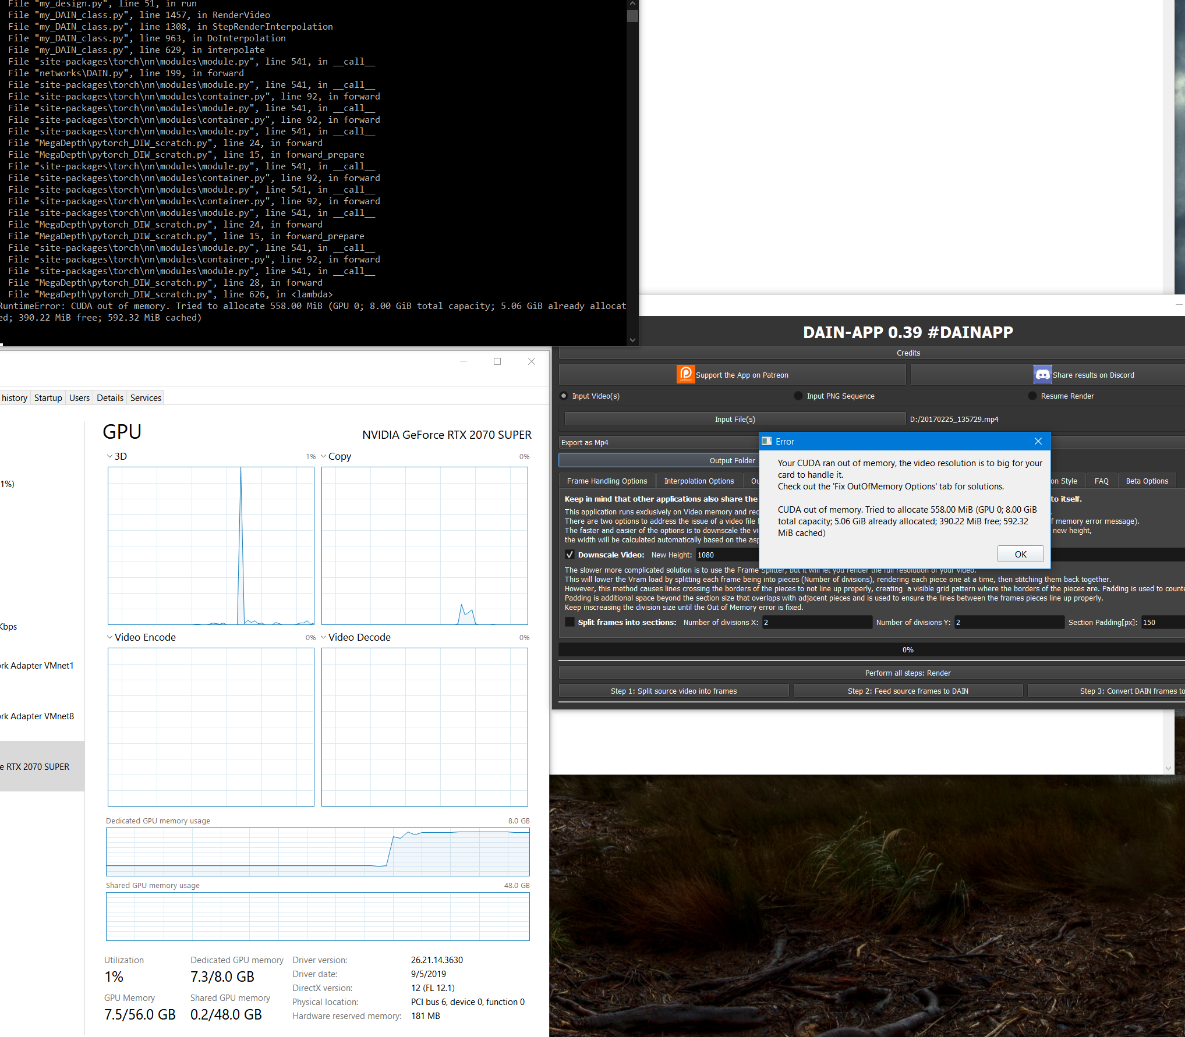Click Support the App on Patreon button
This screenshot has height=1037, width=1185.
coord(733,375)
